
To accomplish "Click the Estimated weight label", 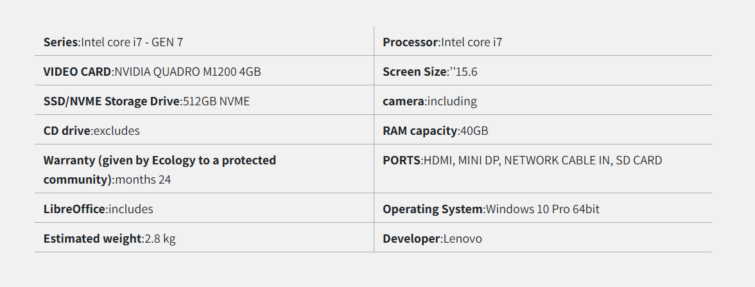I will click(x=92, y=239).
